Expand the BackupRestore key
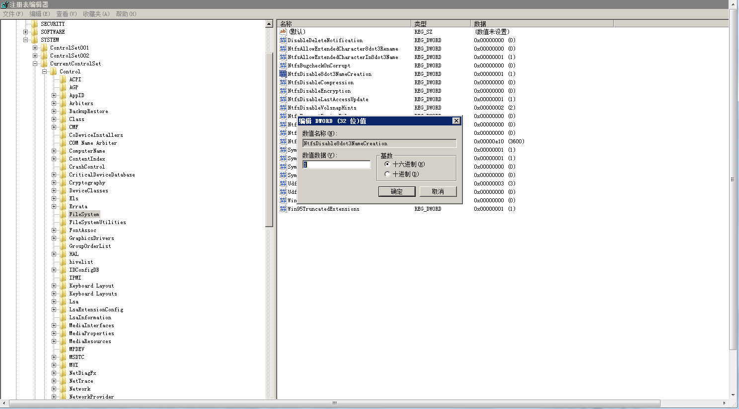739x409 pixels. [54, 111]
